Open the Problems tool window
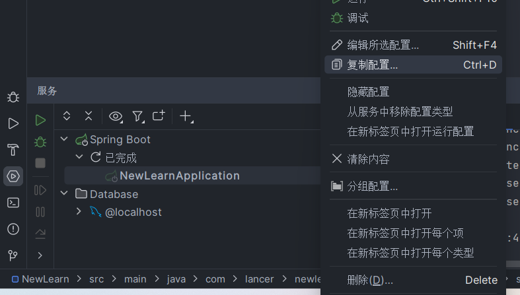The image size is (520, 295). point(13,229)
